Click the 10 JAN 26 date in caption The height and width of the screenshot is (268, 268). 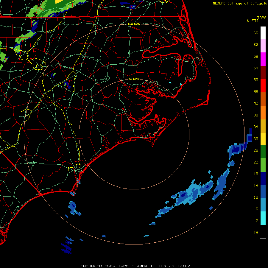(x=162, y=266)
